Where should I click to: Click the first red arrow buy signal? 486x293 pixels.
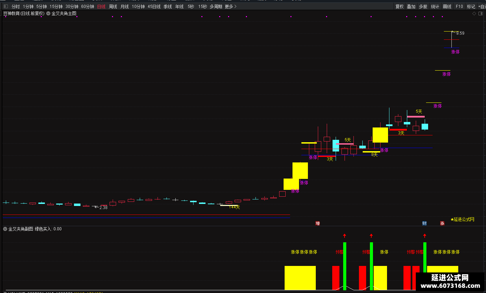click(x=345, y=236)
